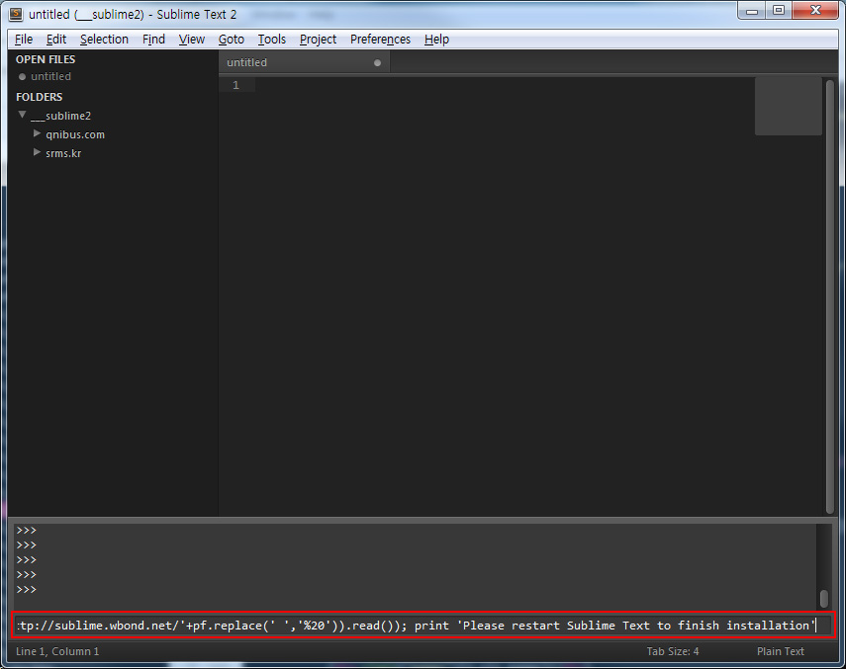Click the minimap viewport in the editor
The height and width of the screenshot is (669, 846).
click(x=788, y=106)
